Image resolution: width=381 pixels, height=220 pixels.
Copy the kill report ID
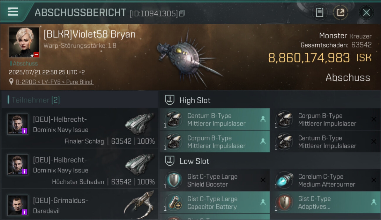click(x=182, y=13)
